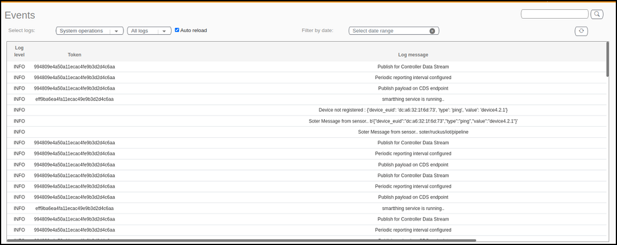
Task: Open the System operations dropdown
Action: pos(90,31)
